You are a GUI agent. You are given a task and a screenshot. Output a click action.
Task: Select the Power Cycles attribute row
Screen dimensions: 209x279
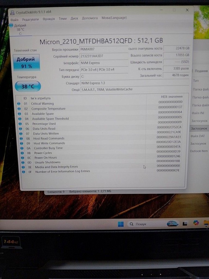[101, 152]
